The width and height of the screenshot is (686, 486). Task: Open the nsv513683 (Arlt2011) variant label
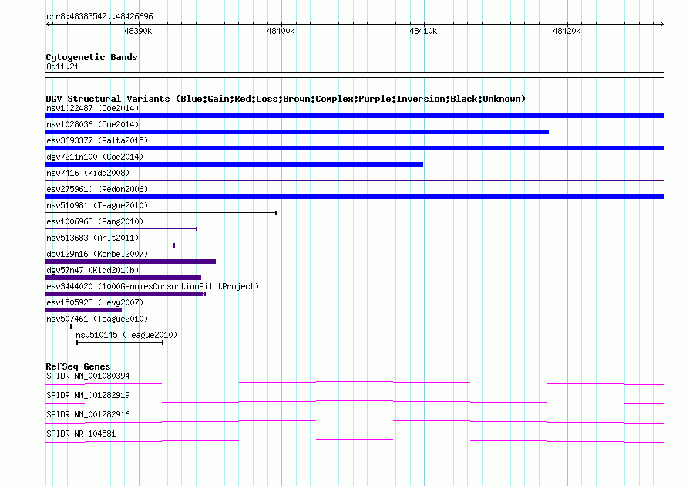pyautogui.click(x=92, y=238)
